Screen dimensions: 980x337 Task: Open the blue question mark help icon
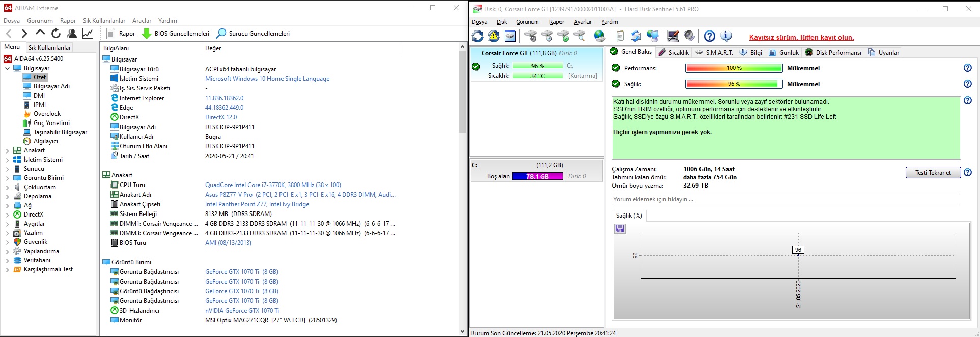710,36
